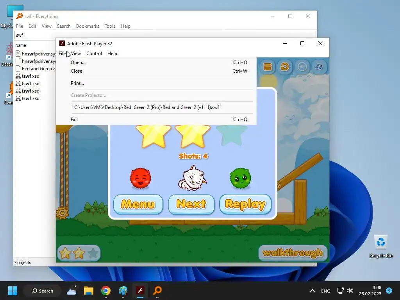Click the Everything search taskbar icon
This screenshot has height=300, width=400.
(x=157, y=291)
